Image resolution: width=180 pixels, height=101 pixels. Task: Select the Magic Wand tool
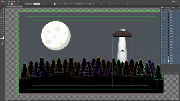point(1,10)
